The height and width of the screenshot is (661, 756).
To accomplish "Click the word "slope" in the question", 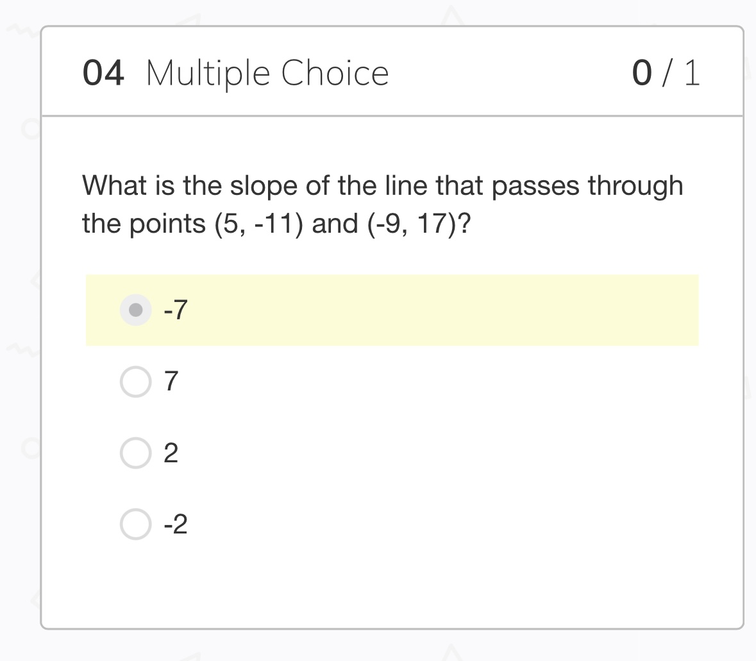I will pos(257,186).
